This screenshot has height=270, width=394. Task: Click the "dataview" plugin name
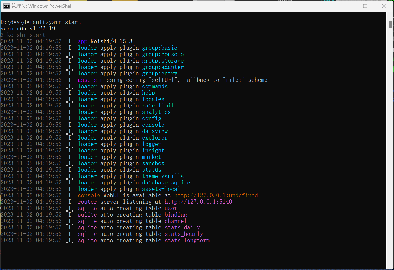point(155,131)
